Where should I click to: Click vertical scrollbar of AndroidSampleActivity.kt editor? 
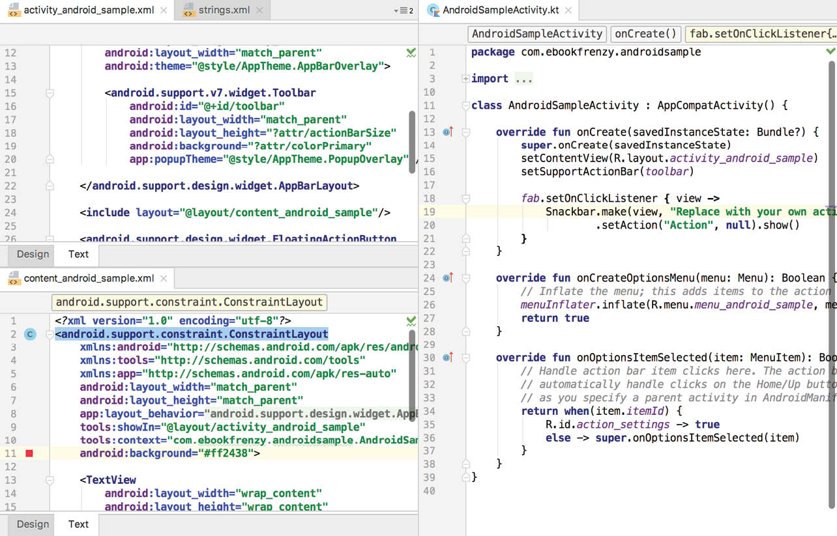coord(832,283)
